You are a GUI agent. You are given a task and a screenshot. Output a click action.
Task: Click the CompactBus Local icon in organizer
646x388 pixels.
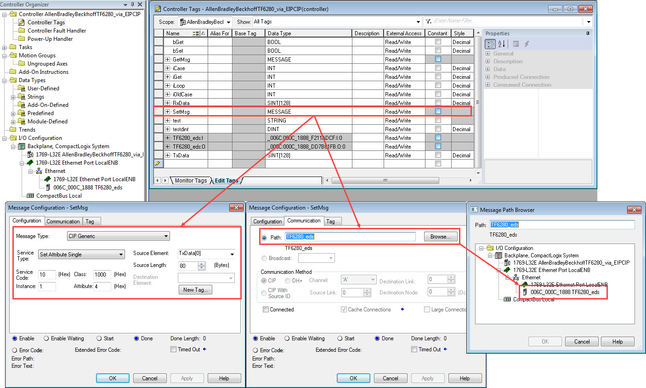(30, 195)
